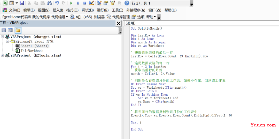
Task: Toggle folders view in the project pane
Action: tap(18, 30)
